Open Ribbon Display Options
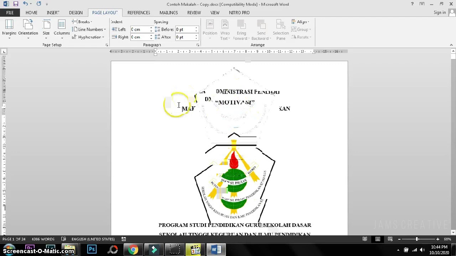The height and width of the screenshot is (256, 456). (x=422, y=4)
